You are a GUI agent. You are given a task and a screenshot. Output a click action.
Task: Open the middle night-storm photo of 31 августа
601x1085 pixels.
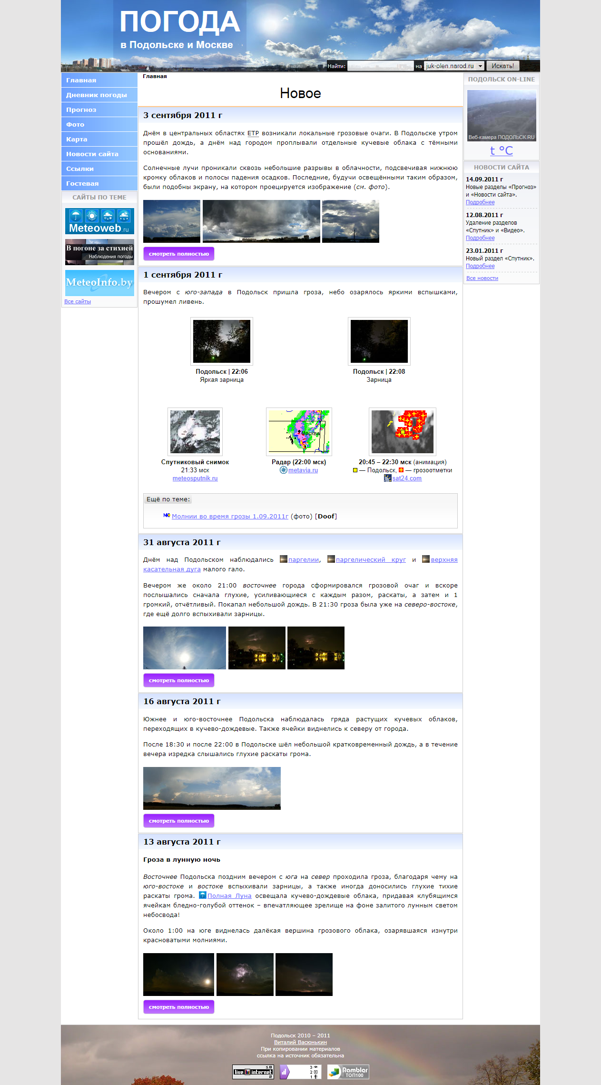pyautogui.click(x=257, y=648)
